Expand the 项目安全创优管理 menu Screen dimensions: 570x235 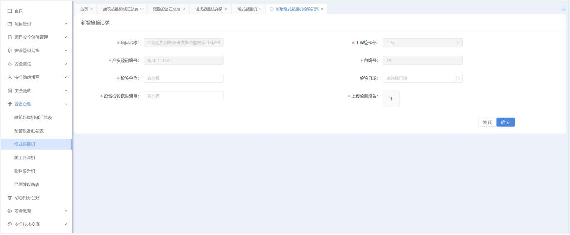[66, 37]
